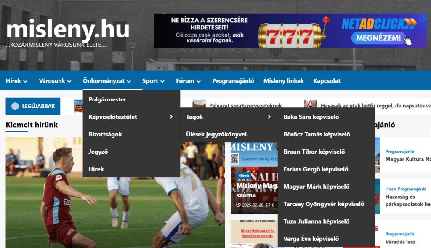Select Polgármester from the Önkormányzat submenu
431x248 pixels.
coord(131,99)
